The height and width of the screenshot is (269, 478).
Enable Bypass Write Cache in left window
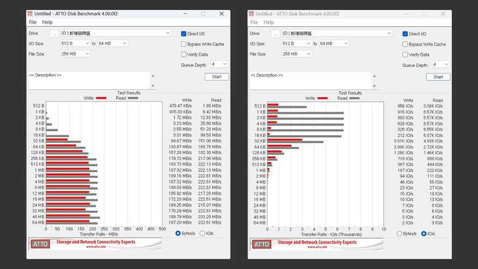pyautogui.click(x=184, y=44)
